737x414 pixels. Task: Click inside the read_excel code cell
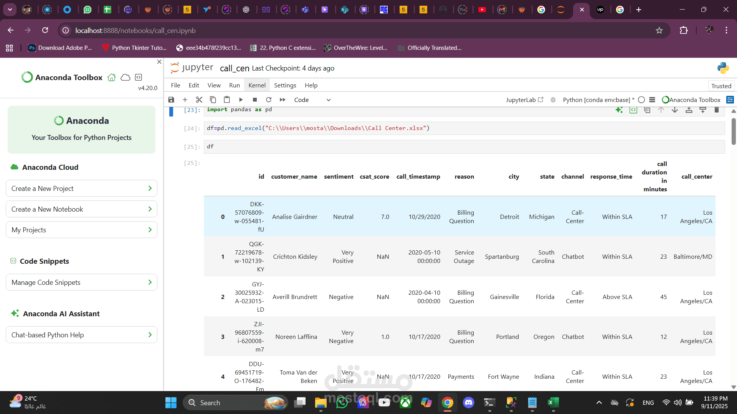click(x=464, y=128)
